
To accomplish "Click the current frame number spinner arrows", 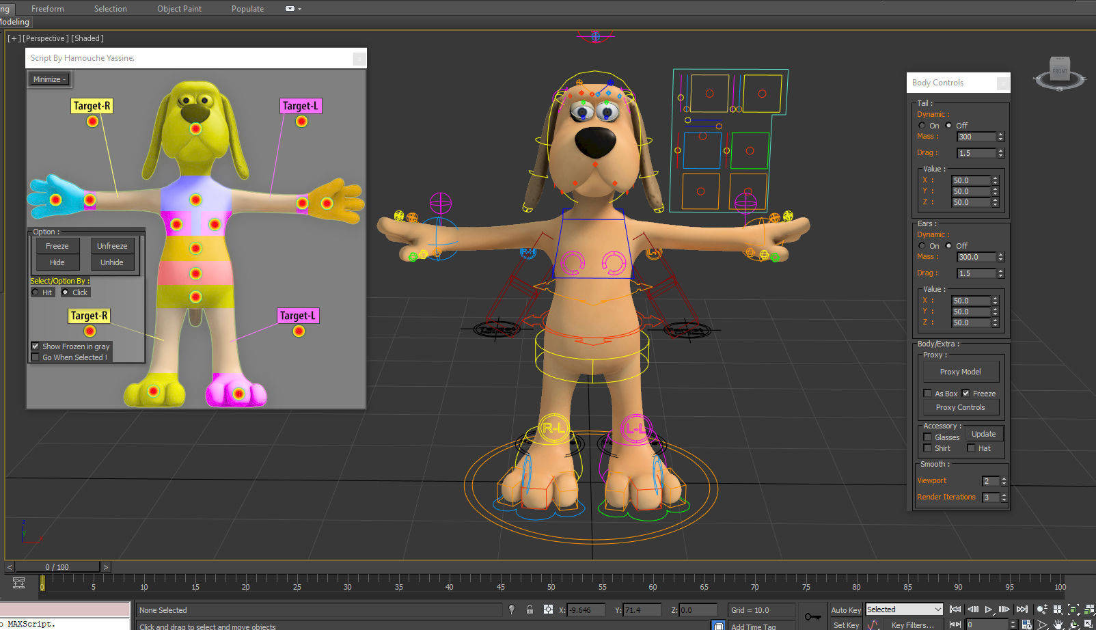I will (x=1013, y=625).
